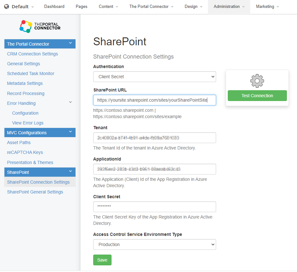The image size is (297, 272).
Task: Open View Error Logs
Action: click(28, 123)
